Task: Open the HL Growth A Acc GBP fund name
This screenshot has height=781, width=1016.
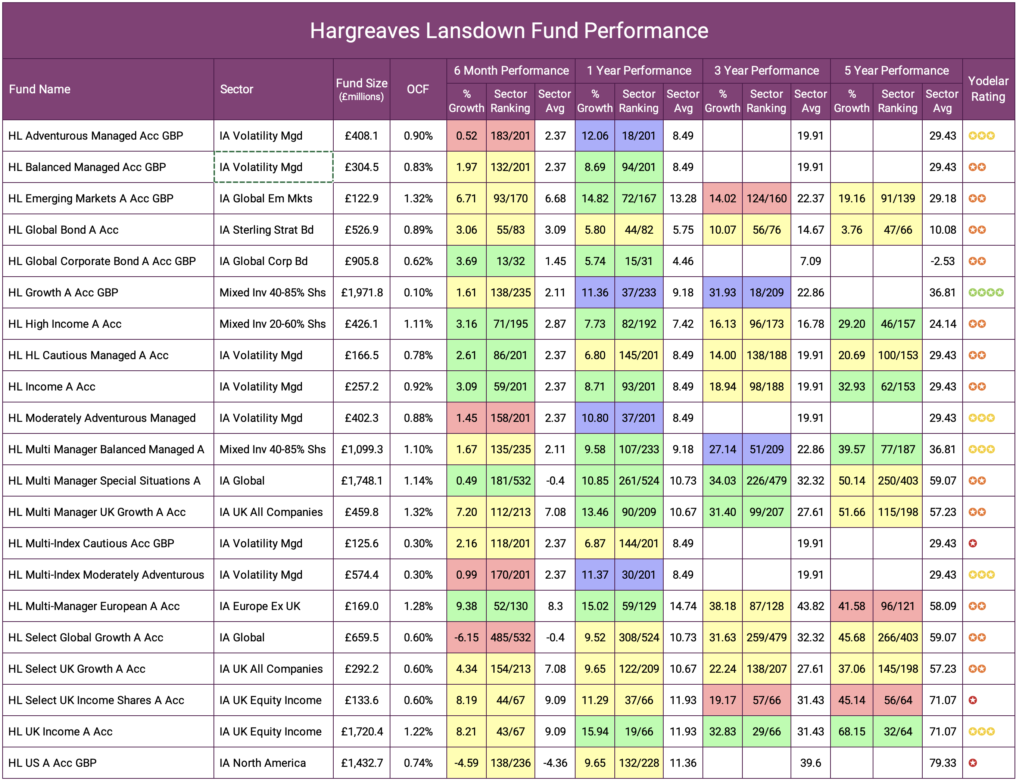Action: 63,293
